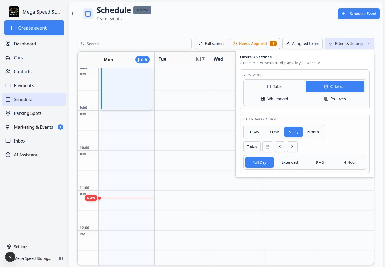Open Contacts page from the sidebar
The width and height of the screenshot is (385, 267).
34,72
